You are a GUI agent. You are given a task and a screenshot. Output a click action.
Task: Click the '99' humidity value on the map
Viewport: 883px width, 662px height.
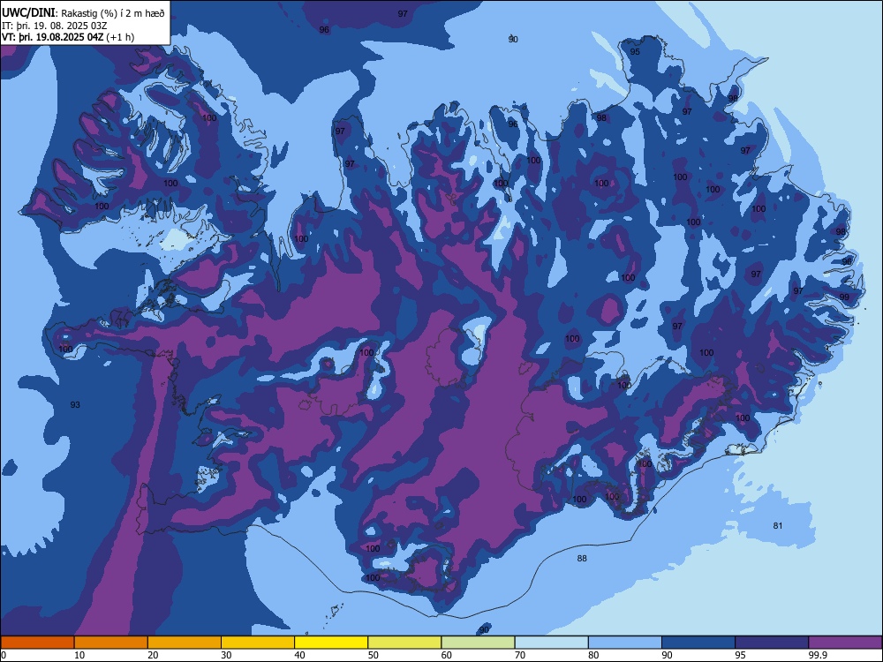[x=844, y=297]
